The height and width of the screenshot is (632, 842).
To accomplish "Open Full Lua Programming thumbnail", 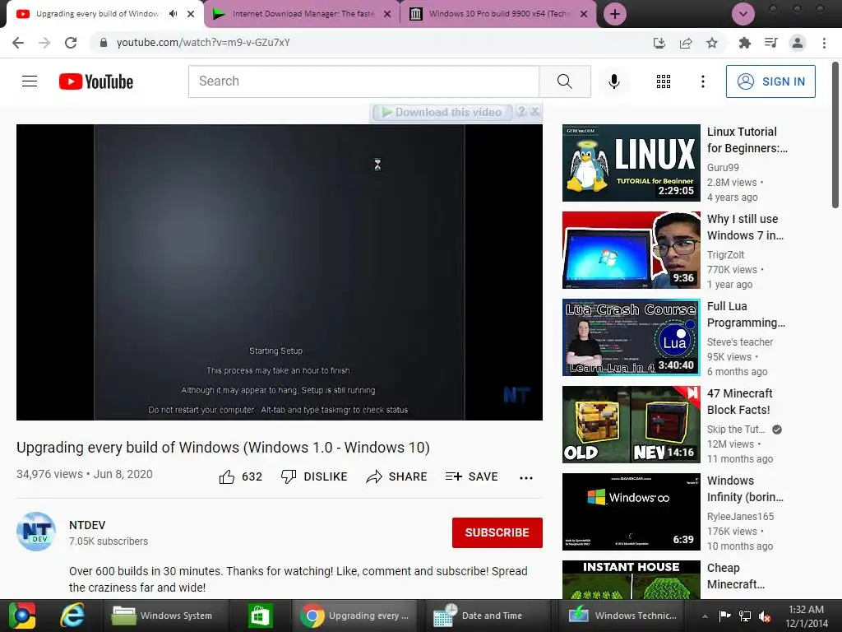I will pyautogui.click(x=631, y=337).
